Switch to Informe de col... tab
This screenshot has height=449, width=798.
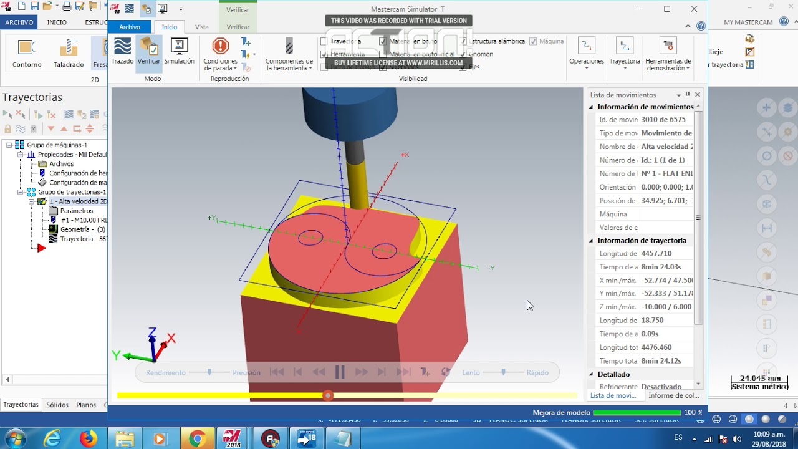pyautogui.click(x=673, y=395)
